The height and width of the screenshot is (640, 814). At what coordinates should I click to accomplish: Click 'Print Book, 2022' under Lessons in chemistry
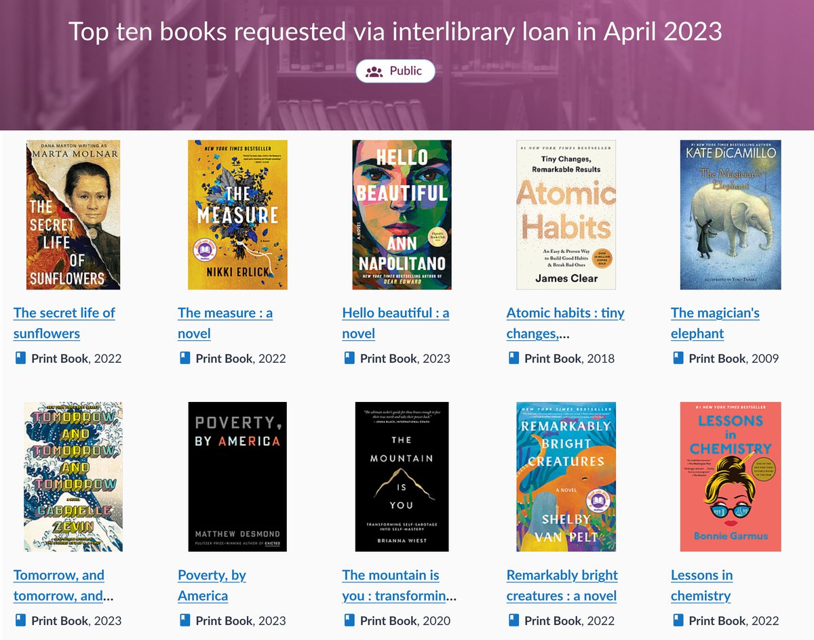[x=734, y=621]
